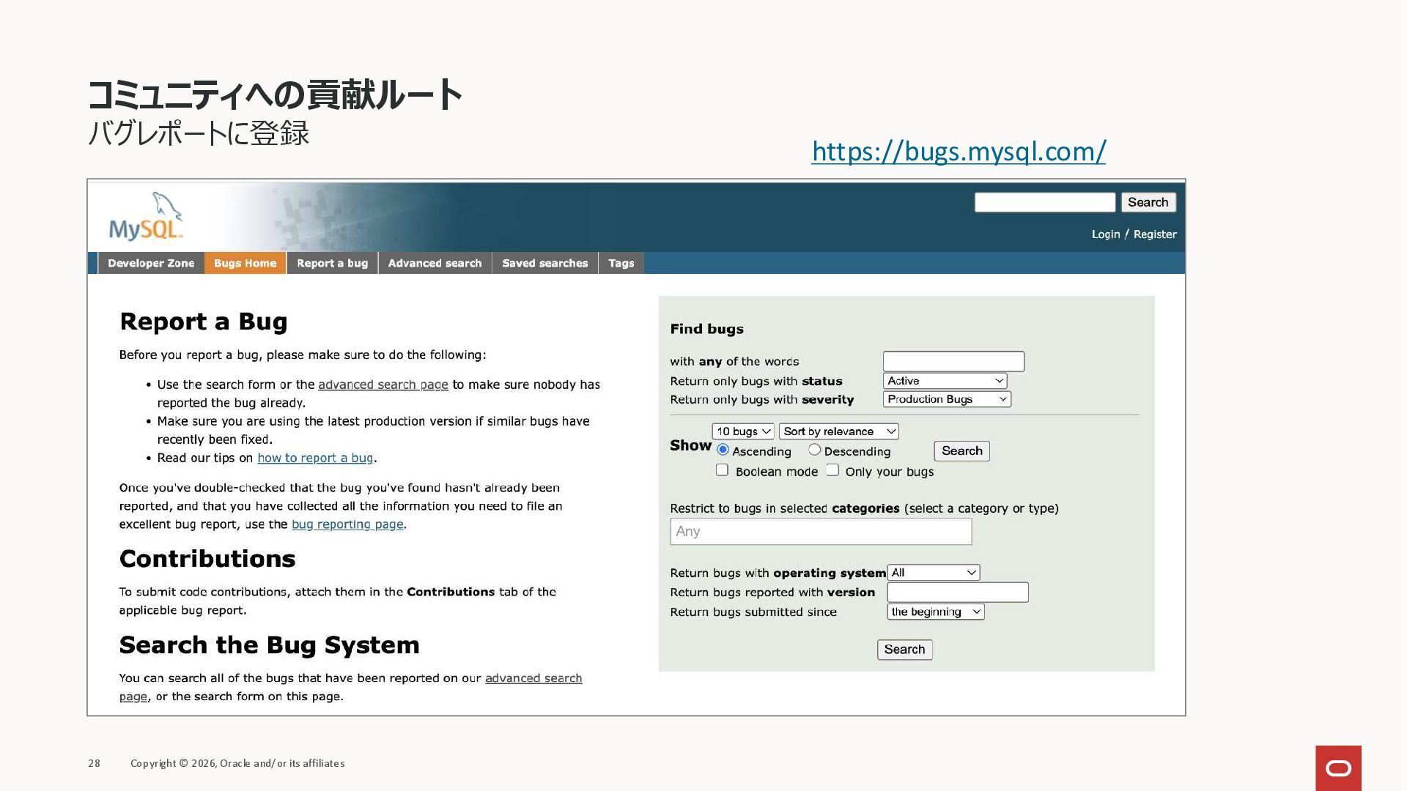Click the Login link in the header

tap(1105, 234)
